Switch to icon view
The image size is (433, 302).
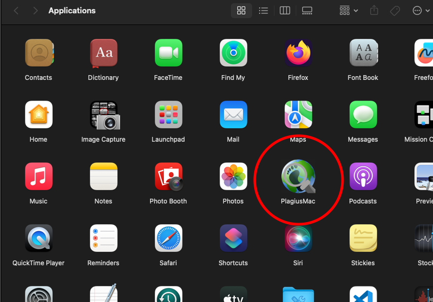click(241, 11)
